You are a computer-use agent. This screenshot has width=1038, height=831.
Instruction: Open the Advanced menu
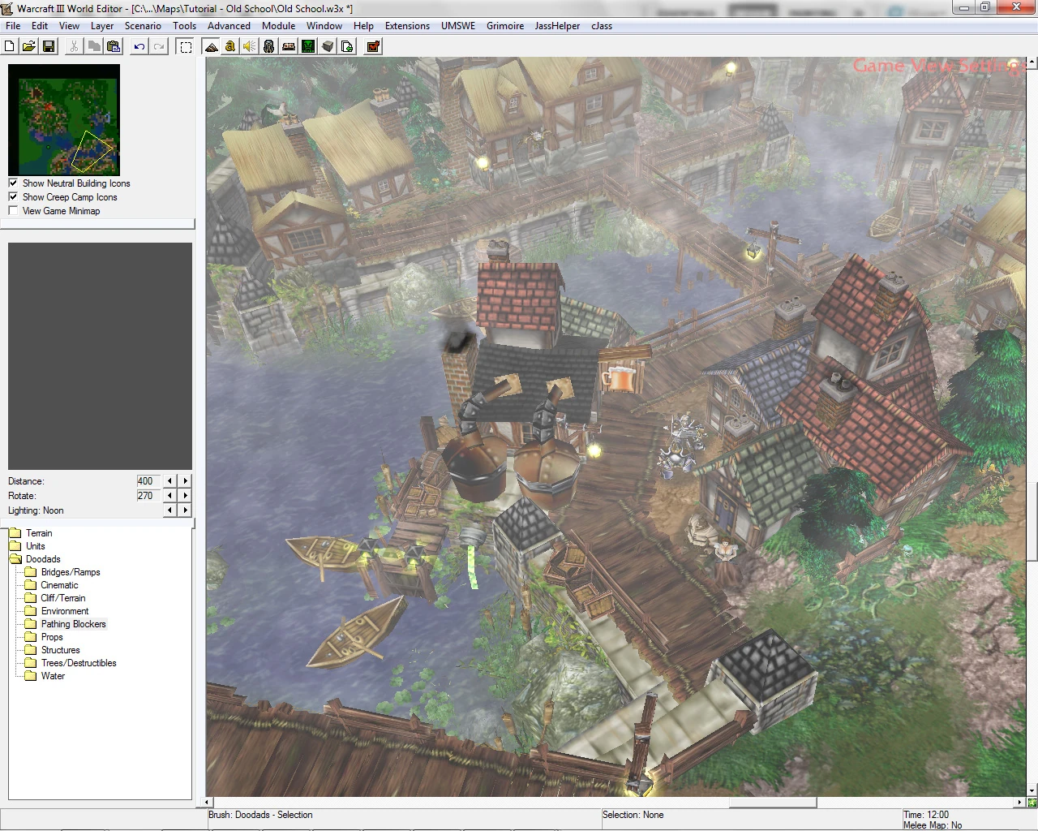(229, 26)
